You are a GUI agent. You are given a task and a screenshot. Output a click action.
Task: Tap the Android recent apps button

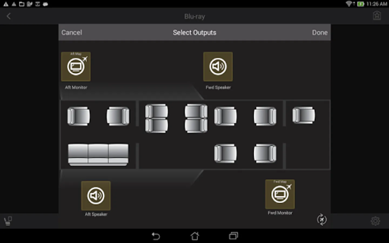[233, 236]
